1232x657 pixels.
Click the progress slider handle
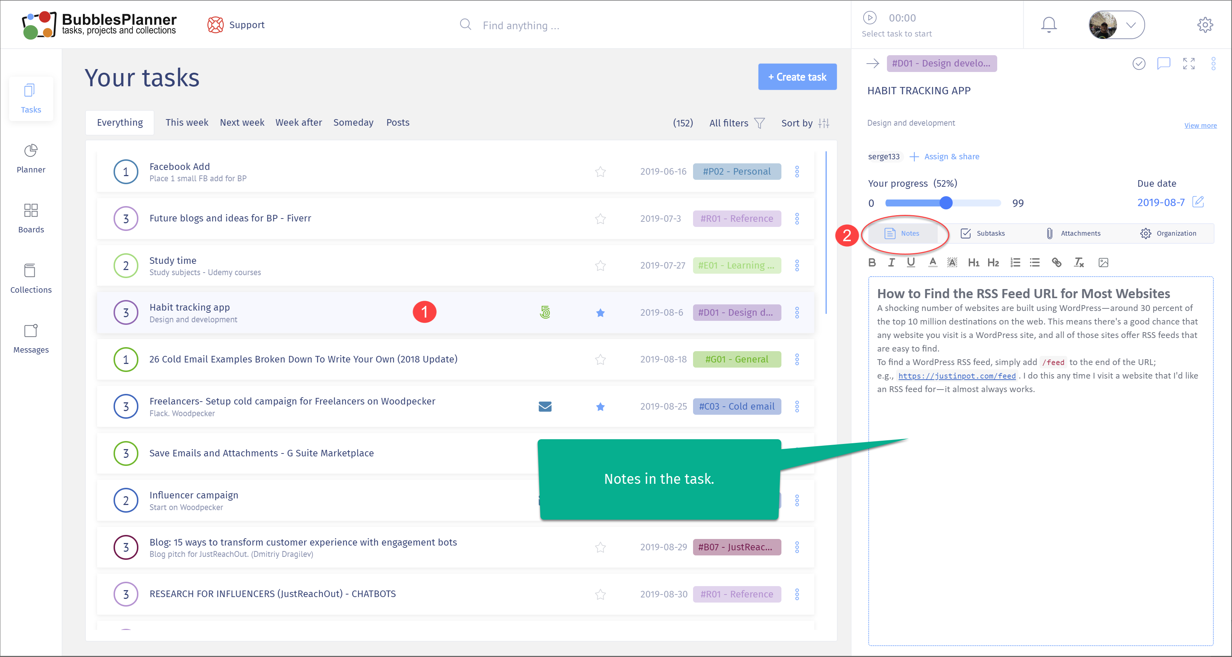point(945,203)
